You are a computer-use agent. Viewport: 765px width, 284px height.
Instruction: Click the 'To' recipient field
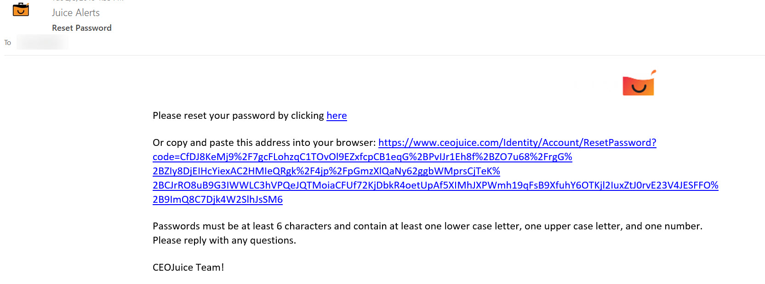[7, 42]
